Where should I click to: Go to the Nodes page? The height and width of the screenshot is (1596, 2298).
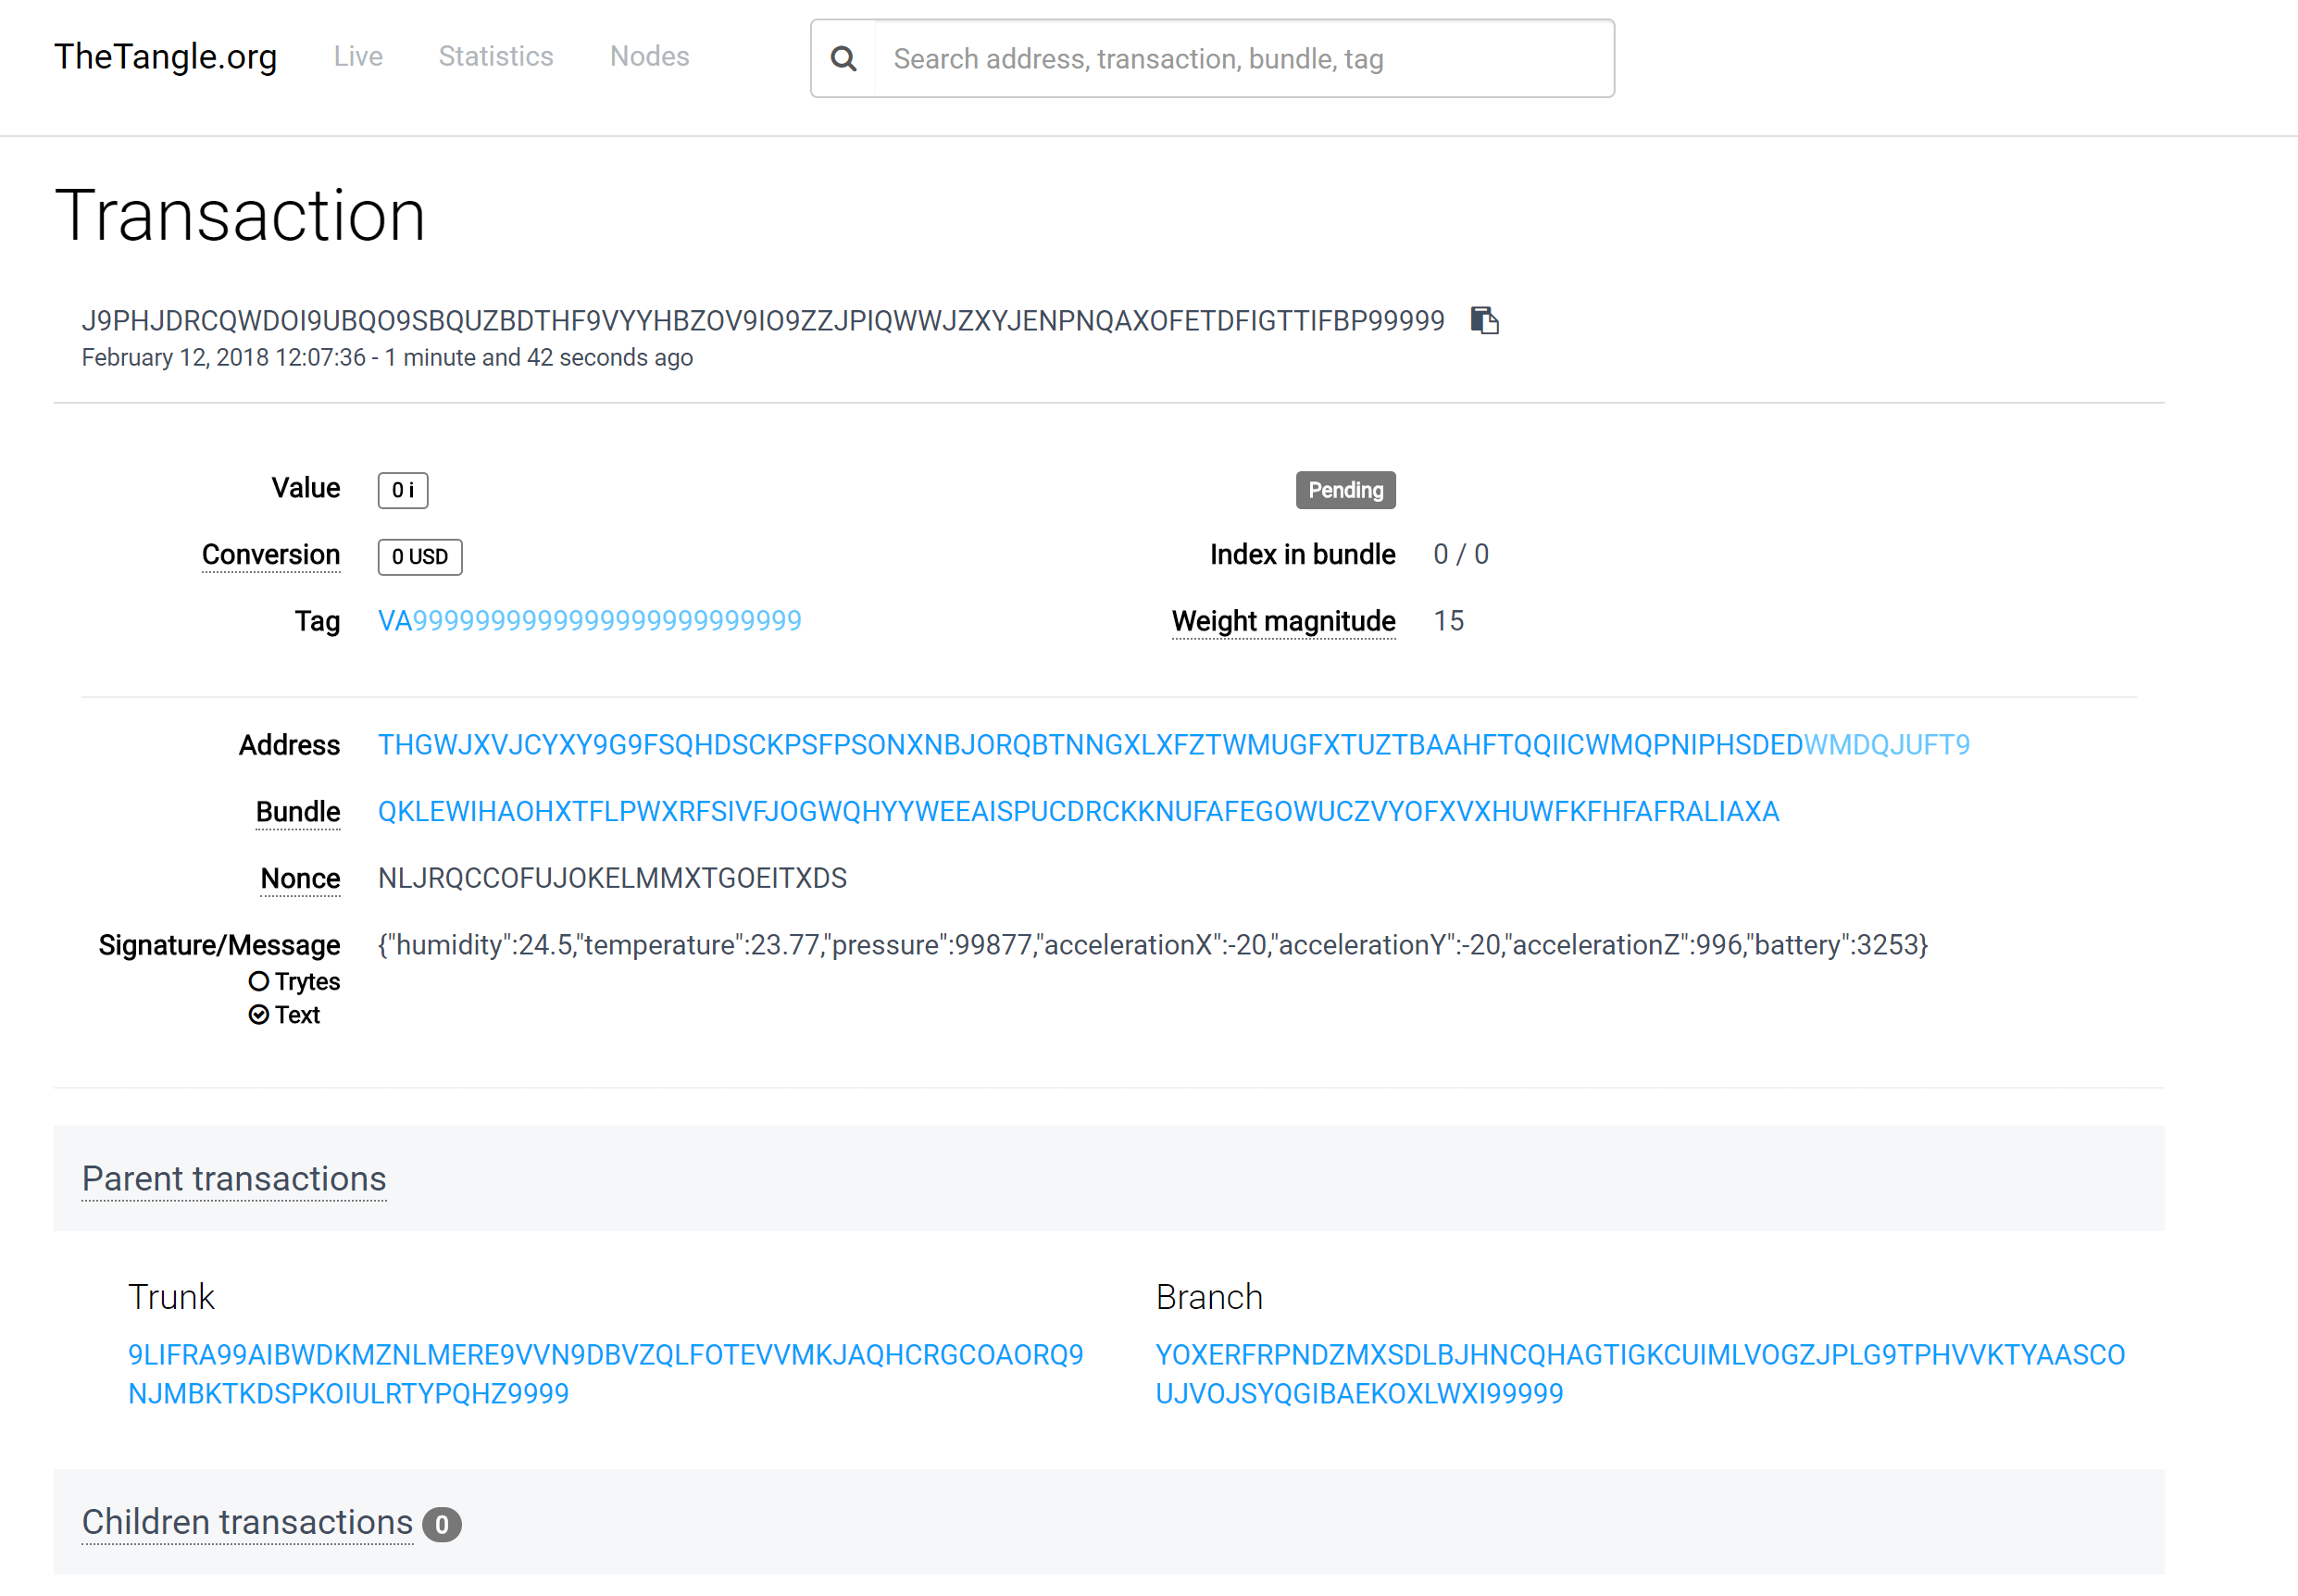[x=649, y=56]
